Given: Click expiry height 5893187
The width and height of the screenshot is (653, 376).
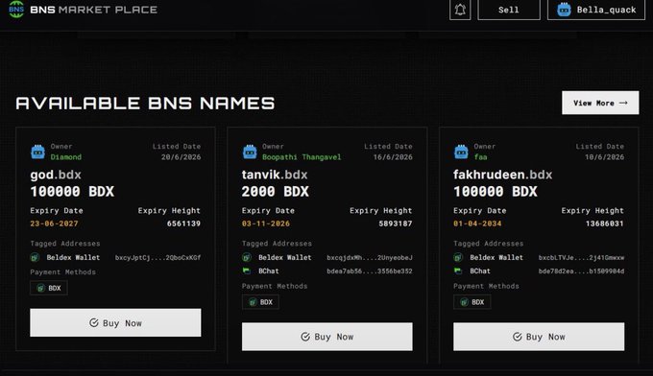Looking at the screenshot, I should point(396,223).
